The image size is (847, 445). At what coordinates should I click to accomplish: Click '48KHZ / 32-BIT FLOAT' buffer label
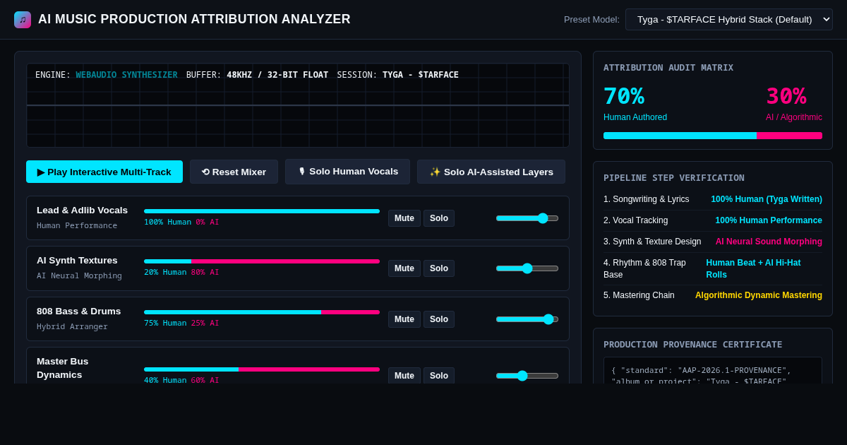tap(277, 75)
